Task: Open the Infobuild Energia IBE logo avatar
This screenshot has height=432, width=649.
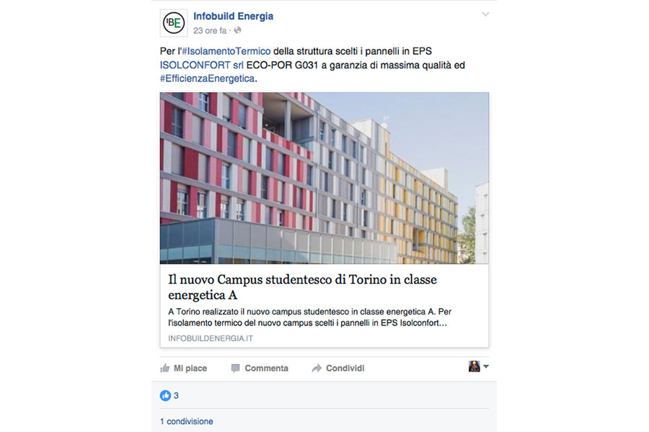Action: coord(174,23)
